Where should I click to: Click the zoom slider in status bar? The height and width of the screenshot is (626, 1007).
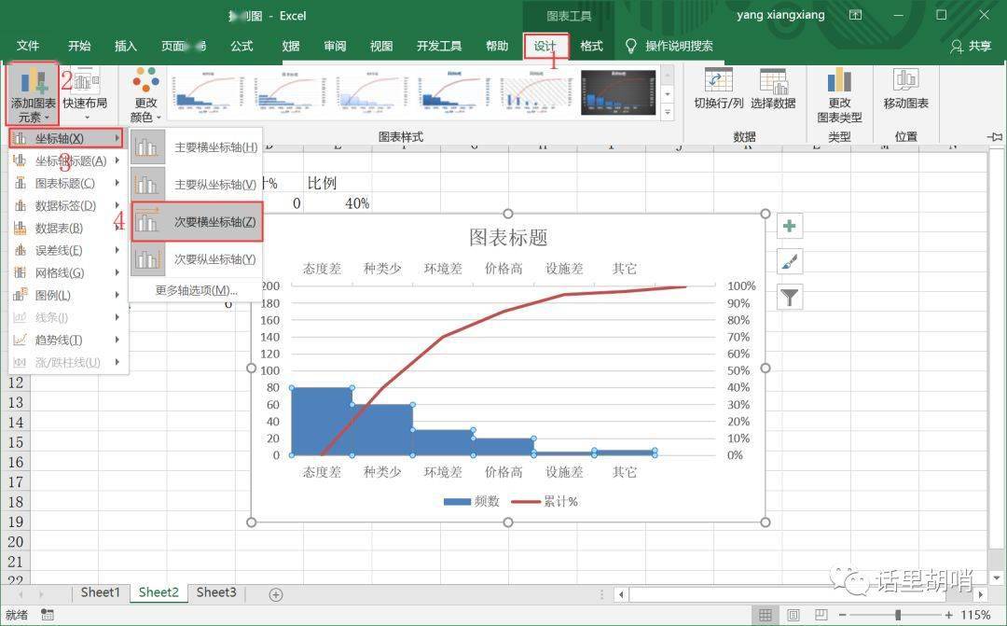pyautogui.click(x=898, y=615)
